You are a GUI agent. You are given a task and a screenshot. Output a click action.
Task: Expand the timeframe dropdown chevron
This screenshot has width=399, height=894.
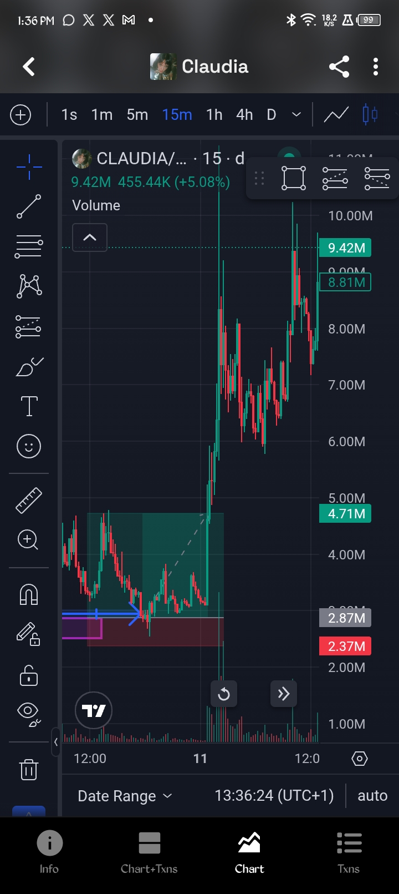pos(296,115)
